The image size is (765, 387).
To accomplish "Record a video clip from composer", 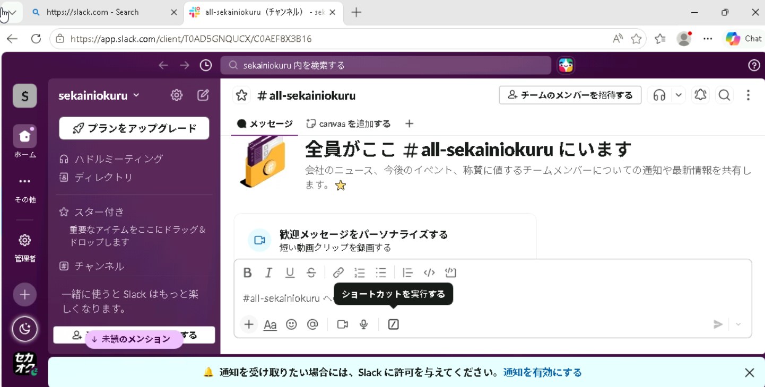I will pos(343,324).
